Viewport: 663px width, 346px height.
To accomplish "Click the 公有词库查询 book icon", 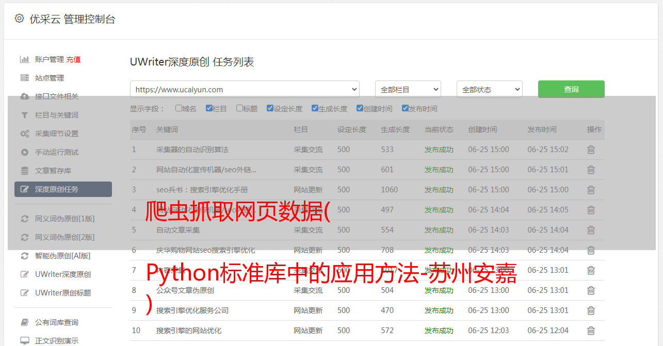I will tap(24, 322).
